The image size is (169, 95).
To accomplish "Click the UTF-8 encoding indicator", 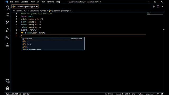I will click(x=127, y=94).
